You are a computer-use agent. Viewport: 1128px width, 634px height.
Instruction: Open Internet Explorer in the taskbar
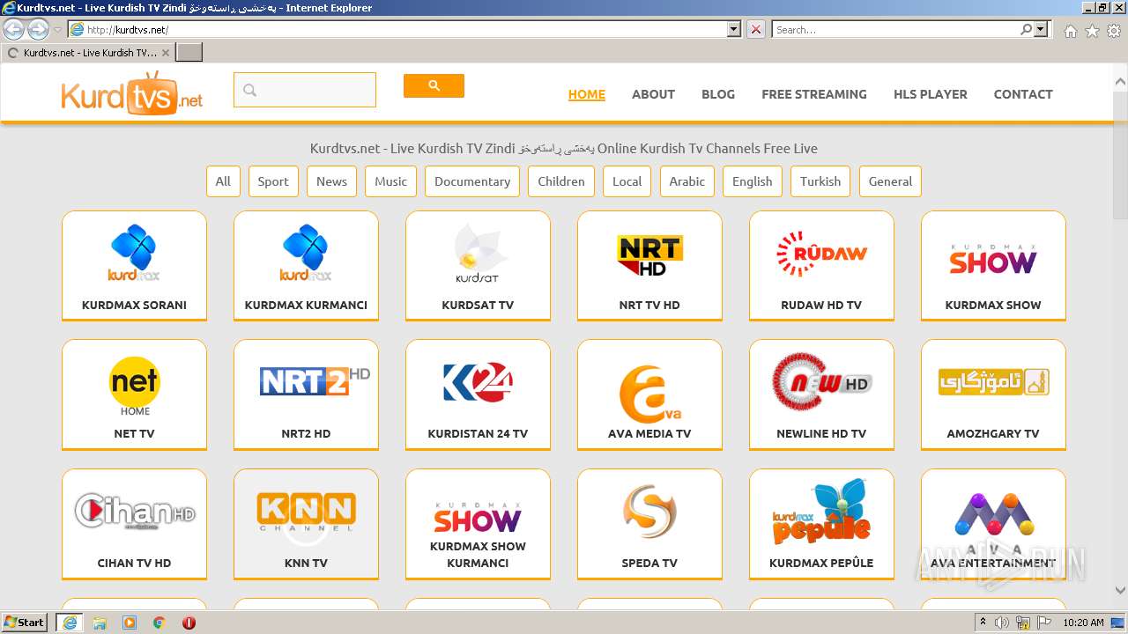point(69,623)
